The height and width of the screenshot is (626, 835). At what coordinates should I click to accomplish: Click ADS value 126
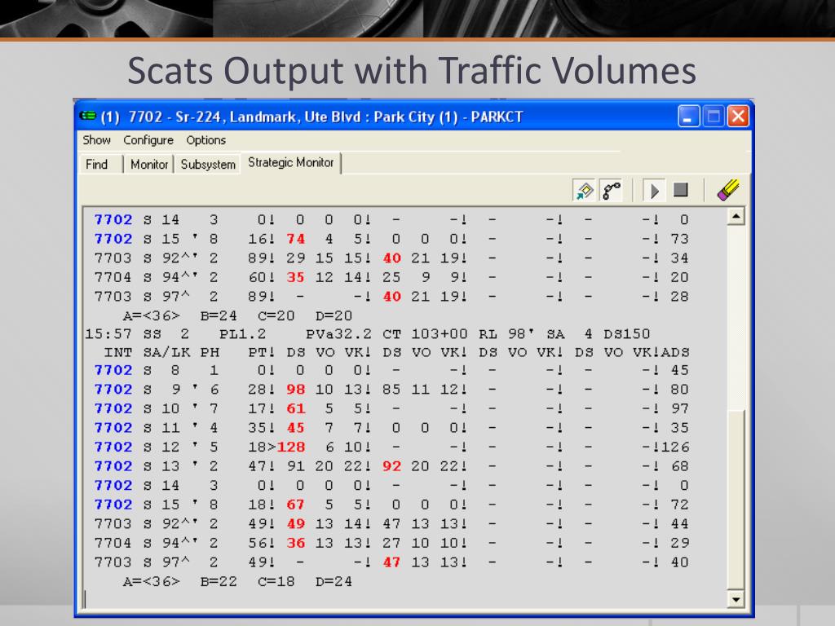[675, 447]
